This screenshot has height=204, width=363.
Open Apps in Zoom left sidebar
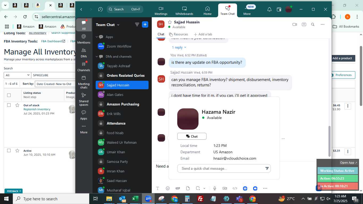(x=84, y=115)
